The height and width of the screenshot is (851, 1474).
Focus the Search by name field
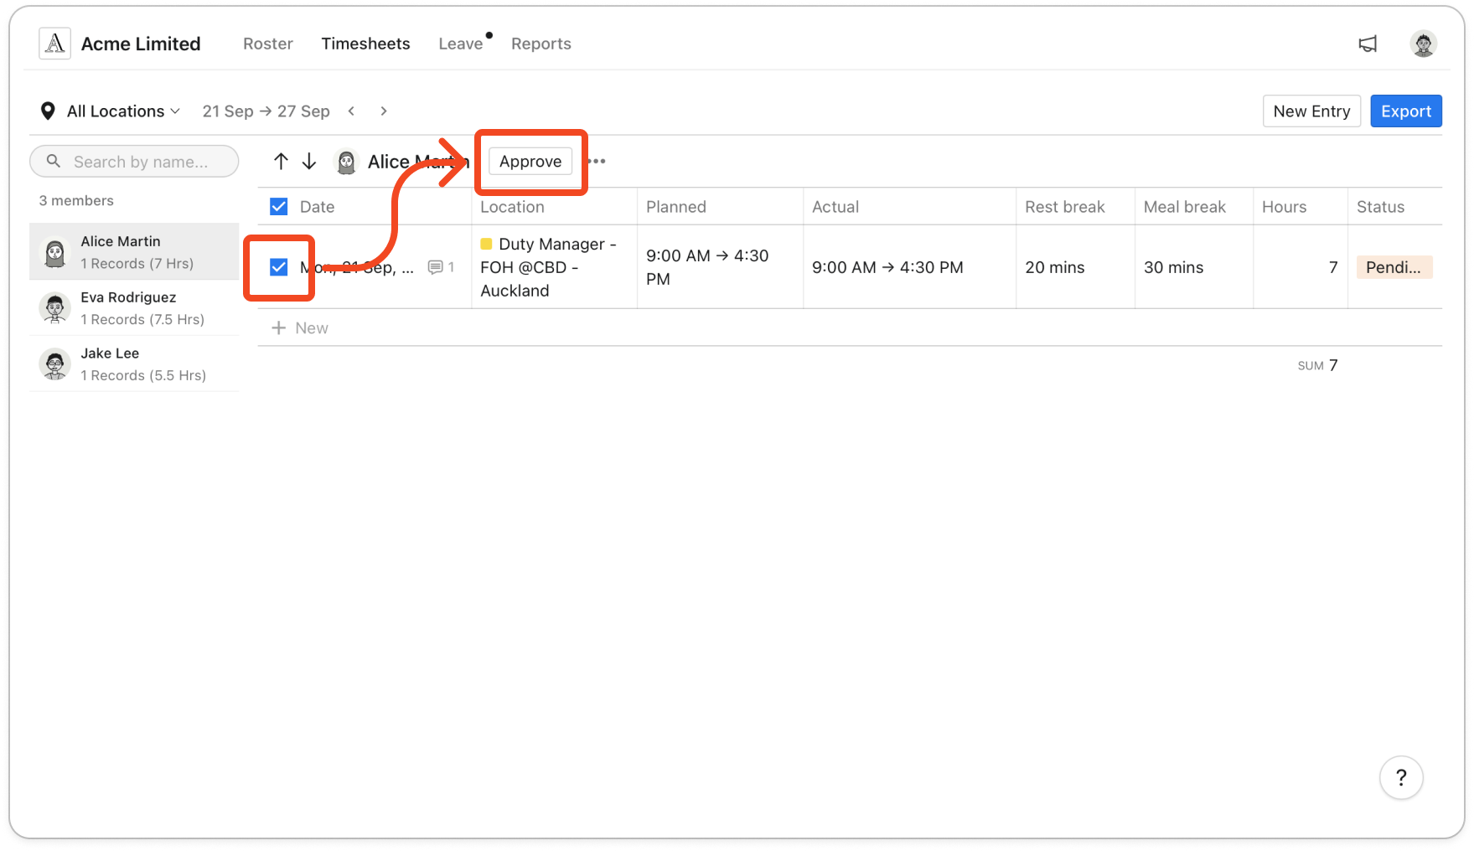pos(134,161)
